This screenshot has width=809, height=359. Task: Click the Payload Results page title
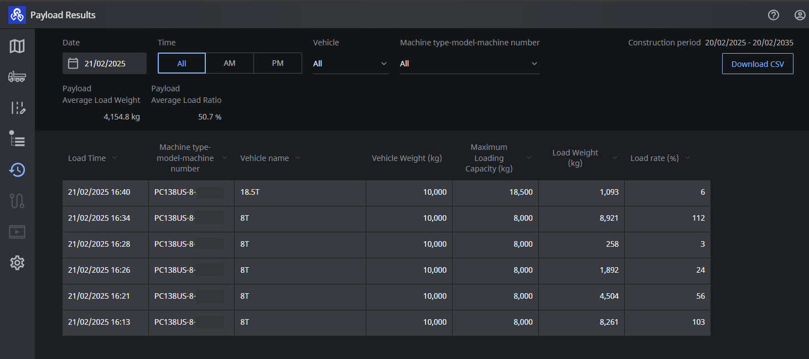point(63,15)
